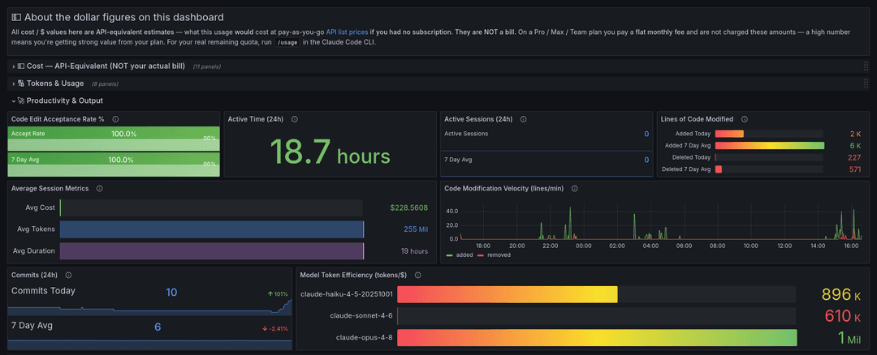Click the Active Time (24h) panel title
The image size is (877, 355).
point(256,119)
